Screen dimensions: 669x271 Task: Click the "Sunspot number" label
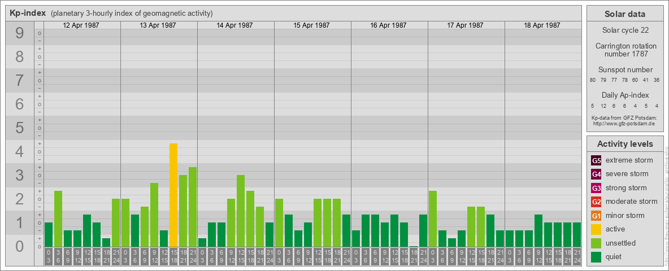coord(625,70)
